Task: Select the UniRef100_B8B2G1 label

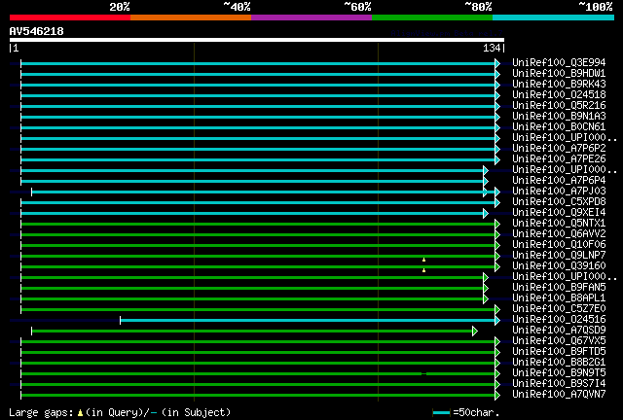Action: 559,362
